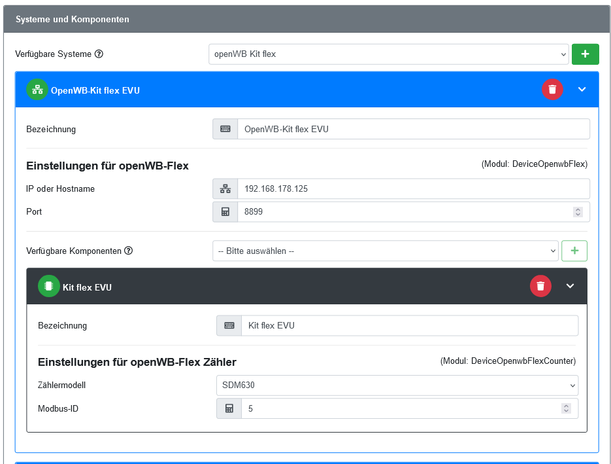Collapse the OpenWB-Kit flex EVU panel

[x=582, y=90]
